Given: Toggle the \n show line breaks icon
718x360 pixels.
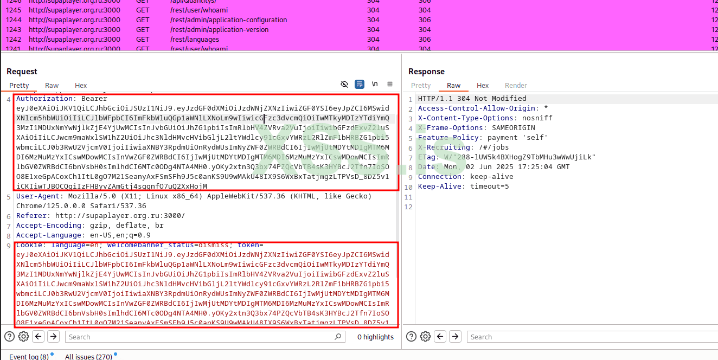Looking at the screenshot, I should [x=375, y=85].
